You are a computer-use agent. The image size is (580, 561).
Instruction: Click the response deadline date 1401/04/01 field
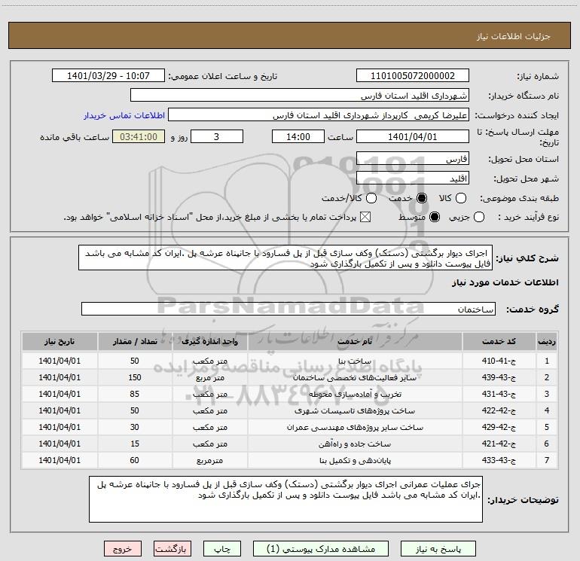(x=413, y=136)
